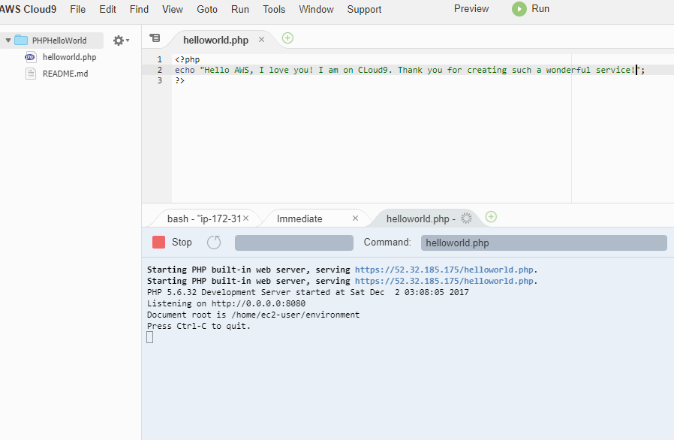674x440 pixels.
Task: Switch to the Immediate tab
Action: click(299, 219)
